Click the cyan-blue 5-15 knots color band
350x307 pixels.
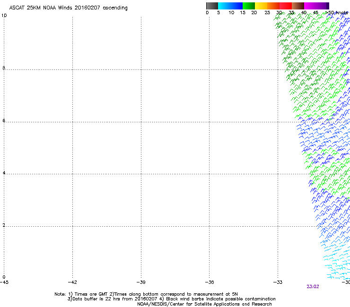[x=230, y=6]
